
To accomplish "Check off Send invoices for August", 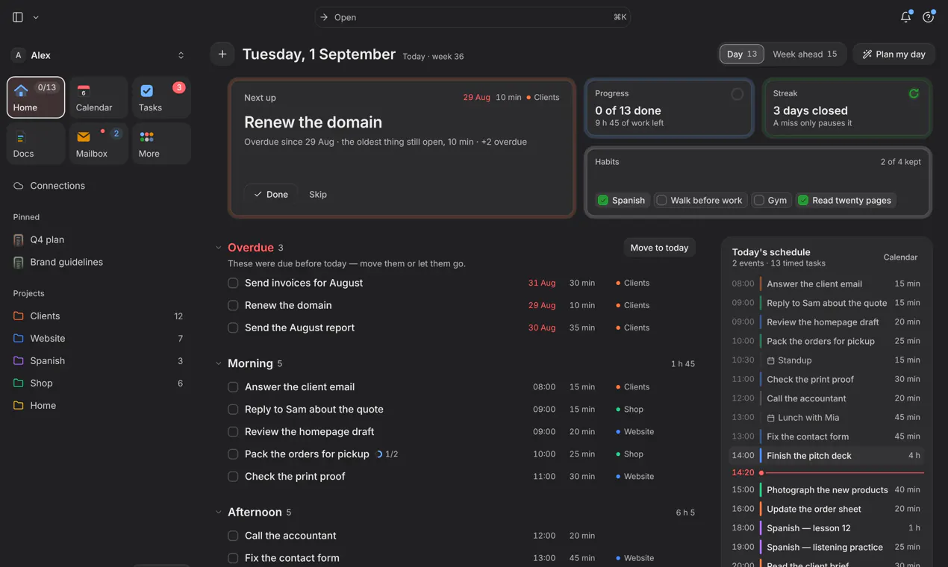I will 233,283.
